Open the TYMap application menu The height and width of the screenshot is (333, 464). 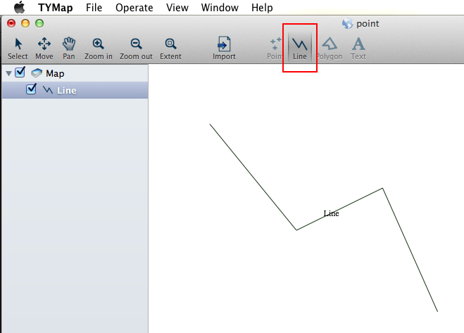56,8
